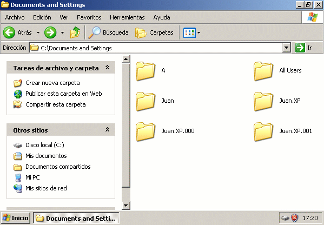Click the Otros sitios header text

pos(30,130)
